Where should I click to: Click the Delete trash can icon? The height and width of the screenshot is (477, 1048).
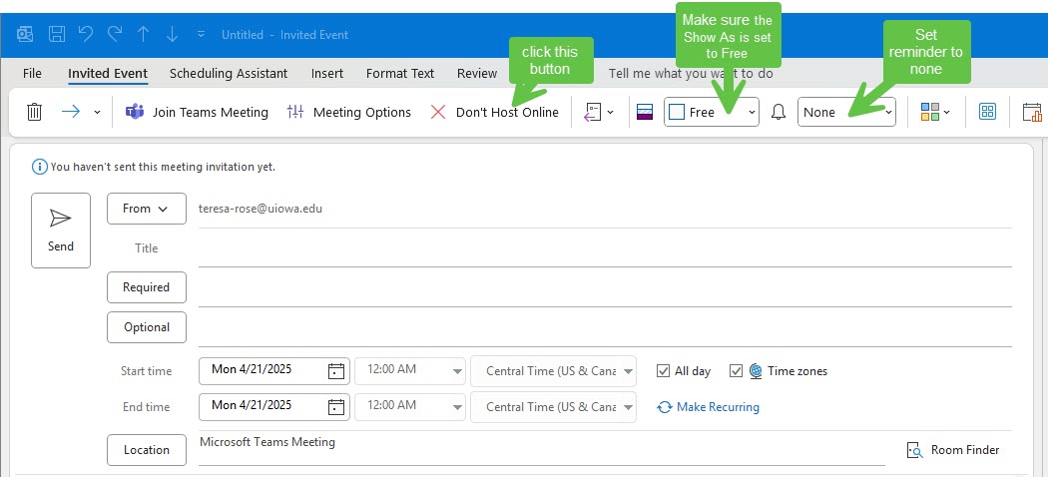pyautogui.click(x=34, y=112)
